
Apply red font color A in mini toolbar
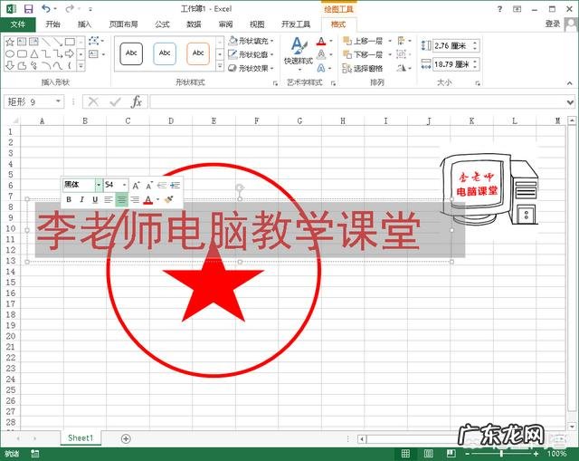coord(148,200)
